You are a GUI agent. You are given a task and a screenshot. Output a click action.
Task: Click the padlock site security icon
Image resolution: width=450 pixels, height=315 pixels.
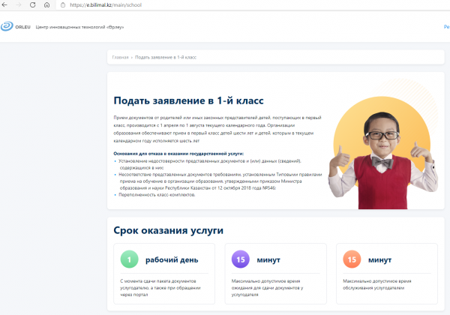coord(63,5)
